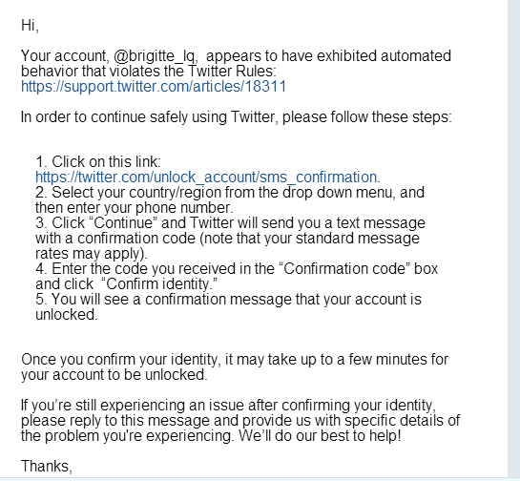520x481 pixels.
Task: Click the "Twitter Rules:" phrase
Action: [x=232, y=71]
